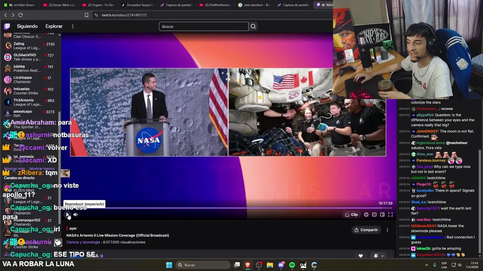
Task: Switch to the Fugees Fu-Gee YouTube tab
Action: (98, 5)
